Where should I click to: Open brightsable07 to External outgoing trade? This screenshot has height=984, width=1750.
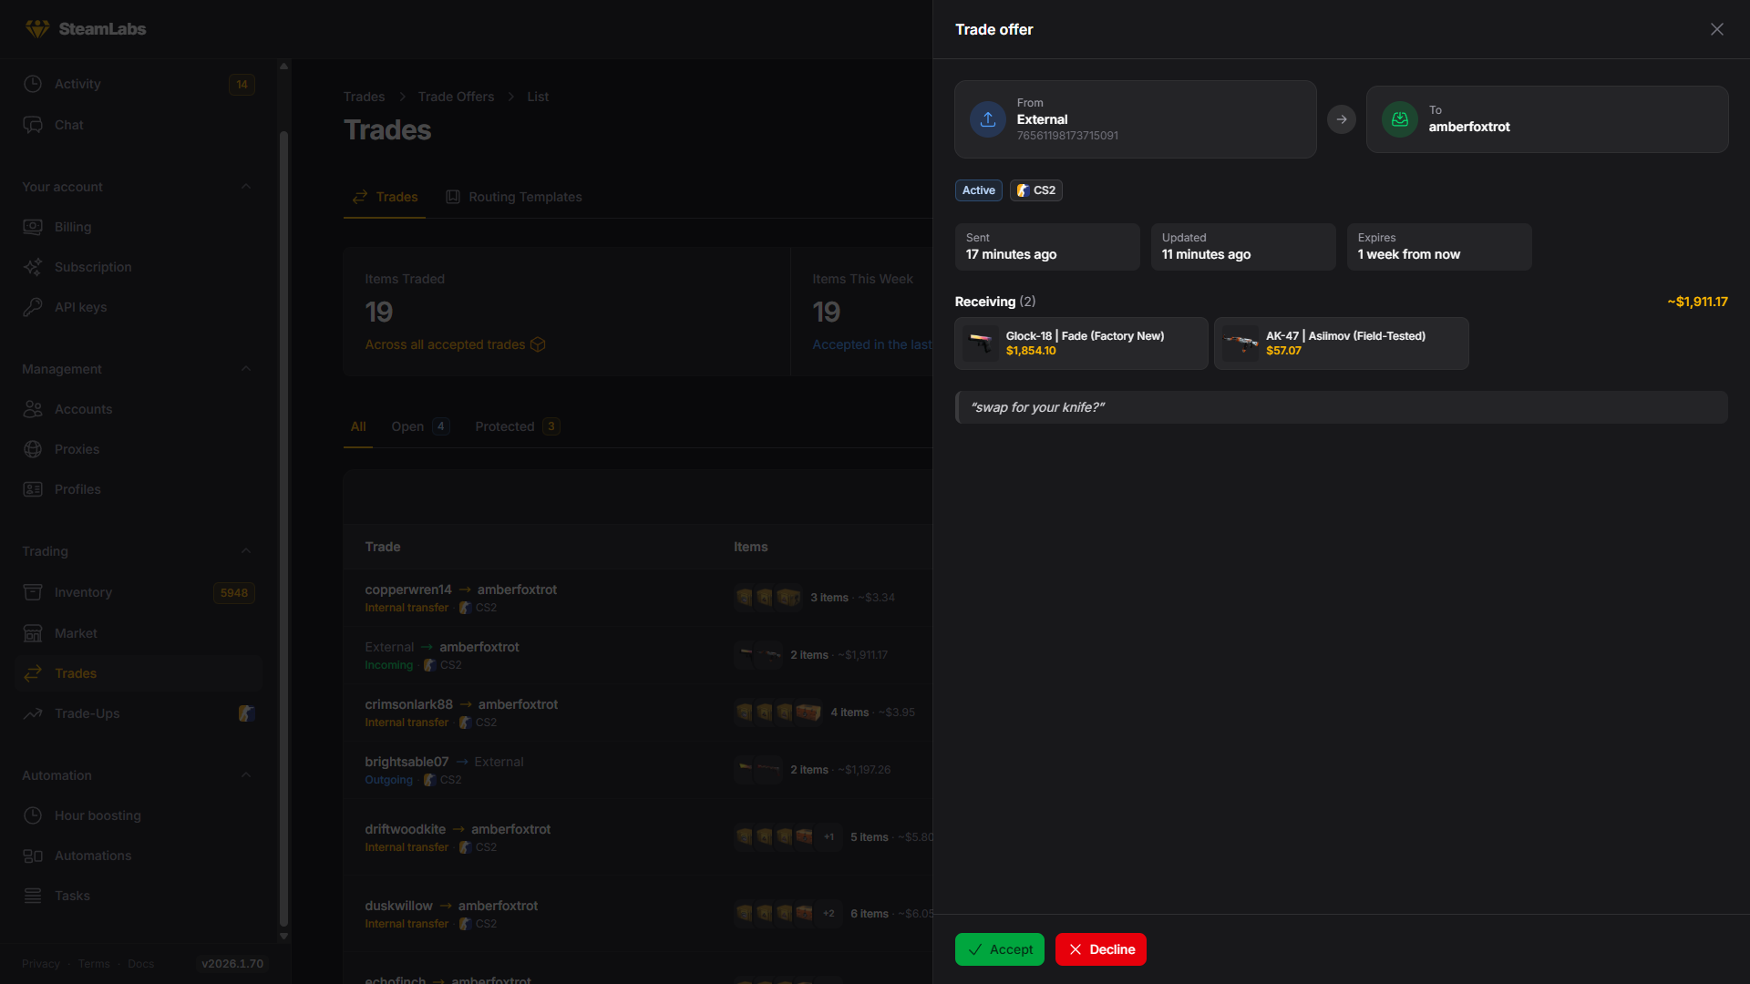click(638, 770)
